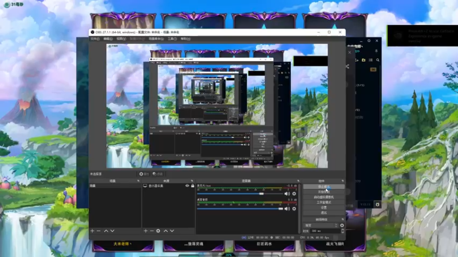Click the 退出 exit button
Image resolution: width=458 pixels, height=257 pixels.
click(323, 212)
